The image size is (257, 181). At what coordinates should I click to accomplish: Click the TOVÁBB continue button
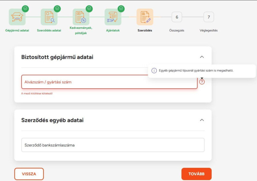tap(196, 174)
